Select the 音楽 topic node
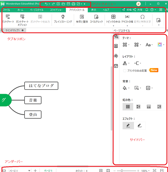The height and width of the screenshot is (172, 168). click(33, 100)
